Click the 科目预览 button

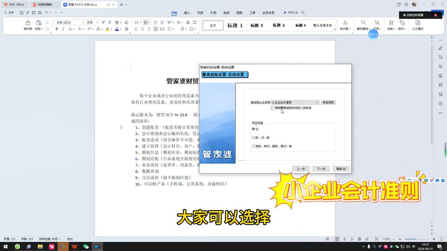click(x=328, y=102)
